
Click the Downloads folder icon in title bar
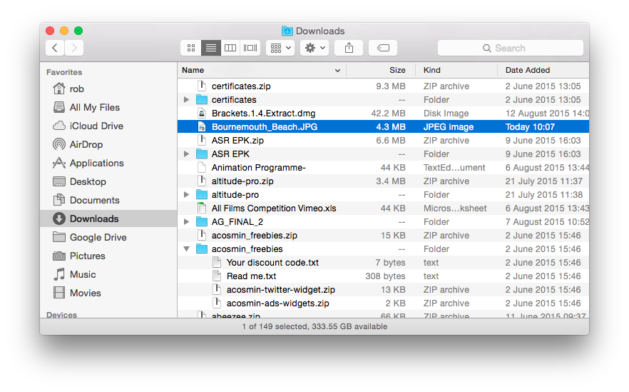tap(287, 31)
